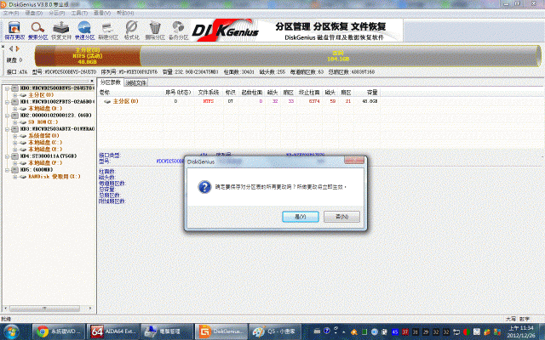Collapse the HD4 ST380011A disk node

click(7, 156)
